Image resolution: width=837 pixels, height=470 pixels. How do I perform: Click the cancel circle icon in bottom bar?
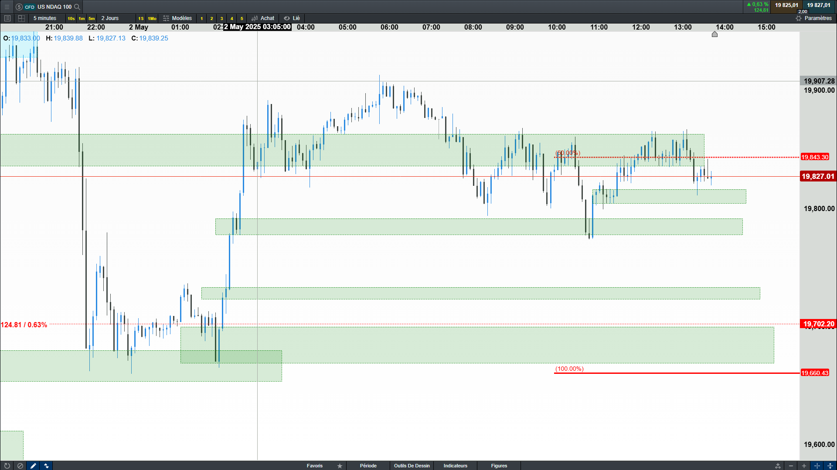click(20, 466)
